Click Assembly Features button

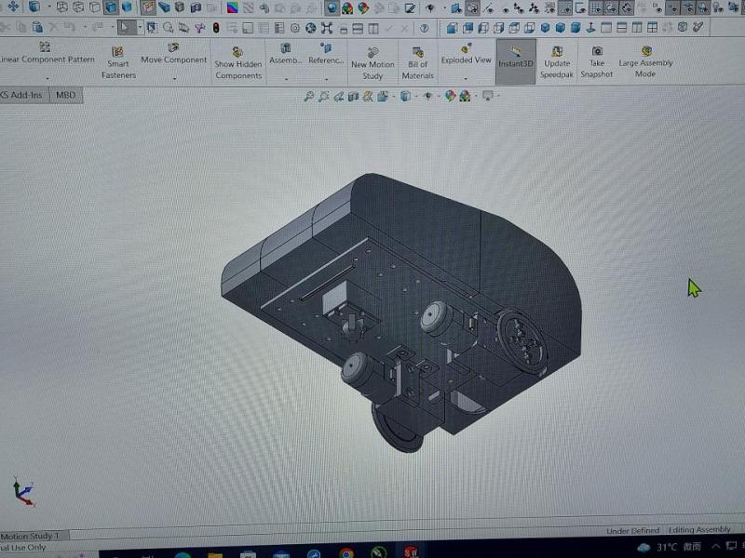286,54
